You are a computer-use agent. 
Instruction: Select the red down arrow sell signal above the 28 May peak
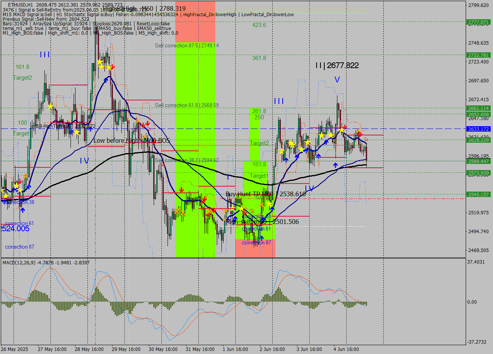click(112, 67)
